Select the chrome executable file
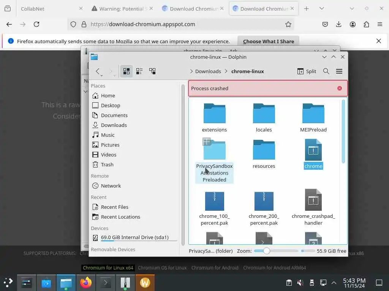389x291 pixels. click(313, 154)
